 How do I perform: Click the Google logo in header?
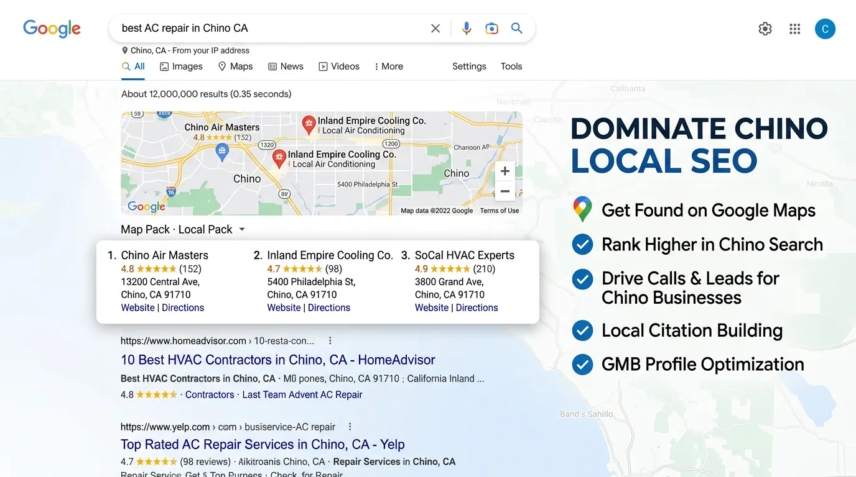[x=52, y=29]
